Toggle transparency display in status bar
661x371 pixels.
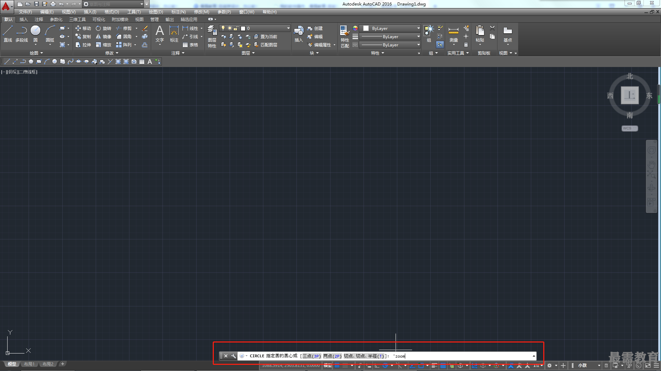tap(443, 366)
